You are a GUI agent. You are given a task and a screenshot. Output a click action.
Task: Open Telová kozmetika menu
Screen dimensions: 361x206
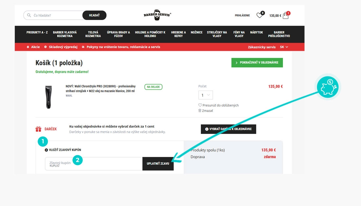93,34
